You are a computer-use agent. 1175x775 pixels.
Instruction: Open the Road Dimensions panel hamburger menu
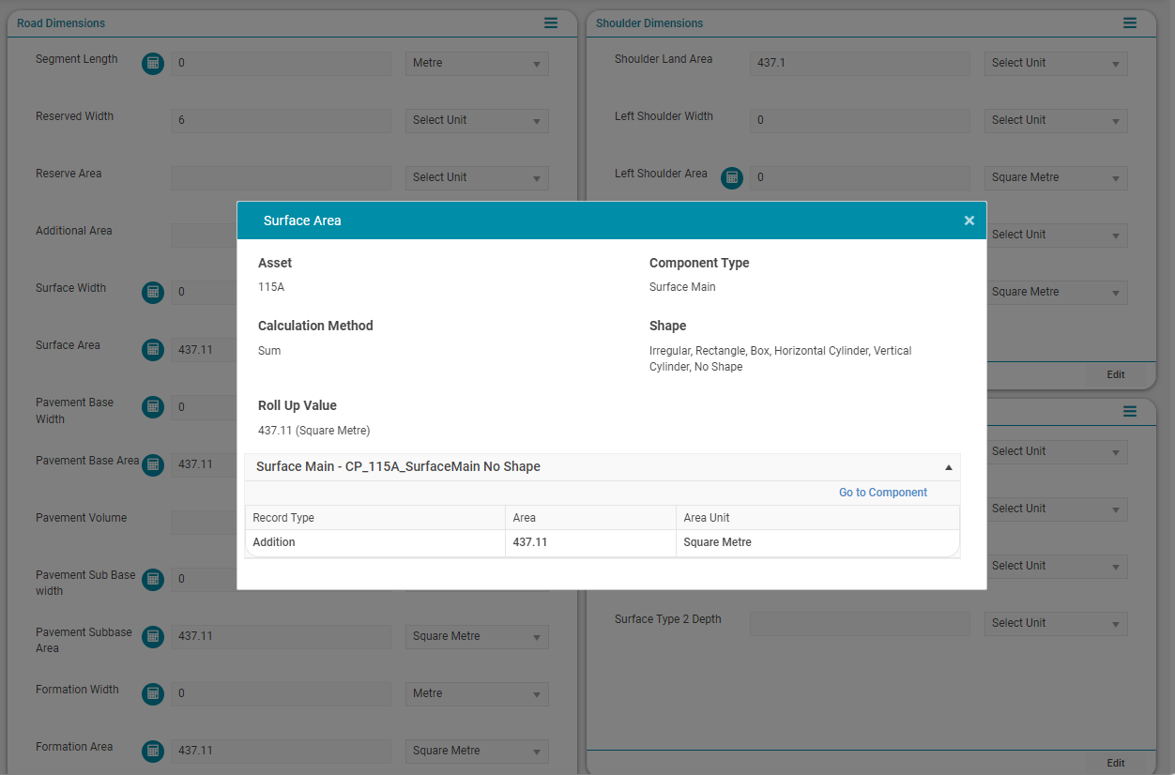(x=551, y=23)
